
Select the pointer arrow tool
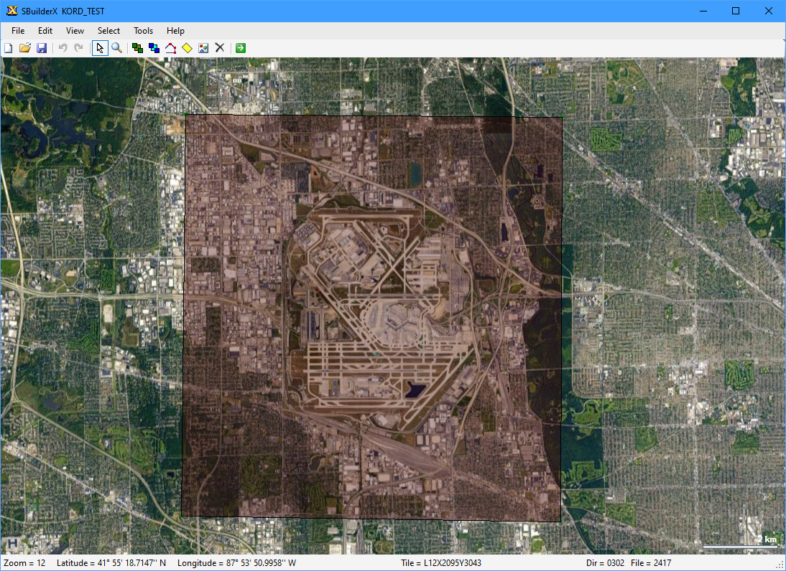point(100,48)
